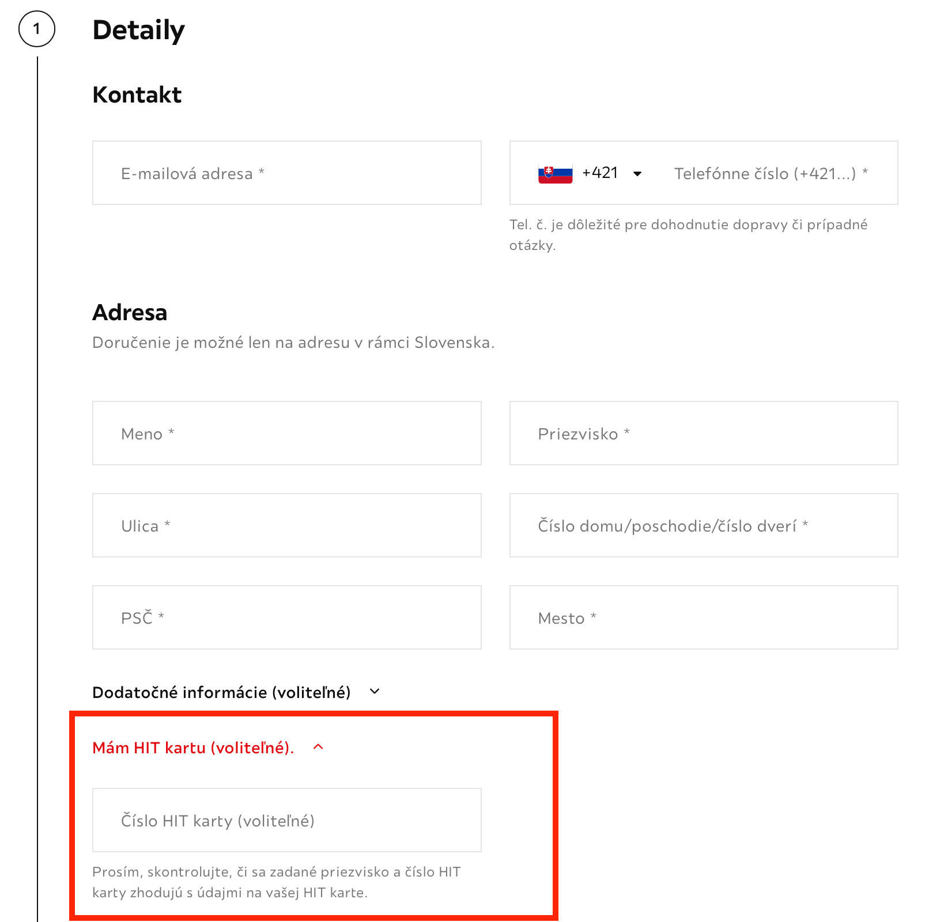Click into the Priezvisko field
944x922 pixels.
704,433
